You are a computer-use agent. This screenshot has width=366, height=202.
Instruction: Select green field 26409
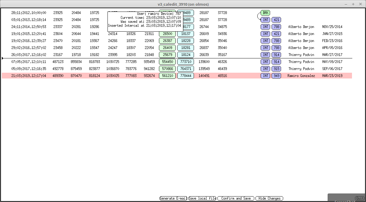pyautogui.click(x=167, y=48)
